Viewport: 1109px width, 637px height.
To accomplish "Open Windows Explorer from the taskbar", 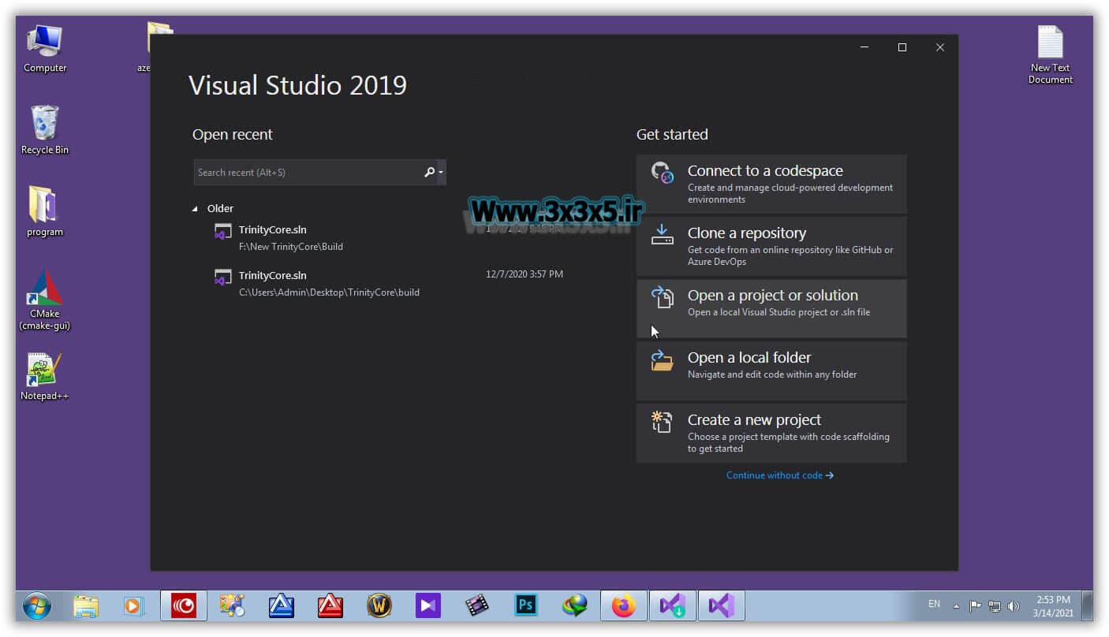I will (x=86, y=605).
